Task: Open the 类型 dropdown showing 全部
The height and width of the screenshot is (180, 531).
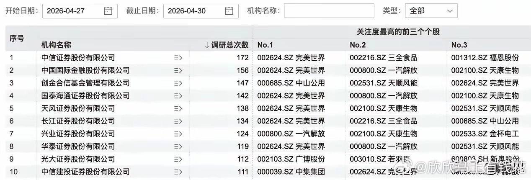Action: point(431,11)
